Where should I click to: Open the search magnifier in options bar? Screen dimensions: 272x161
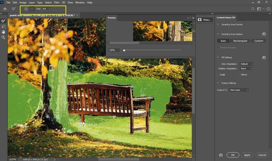point(253,9)
